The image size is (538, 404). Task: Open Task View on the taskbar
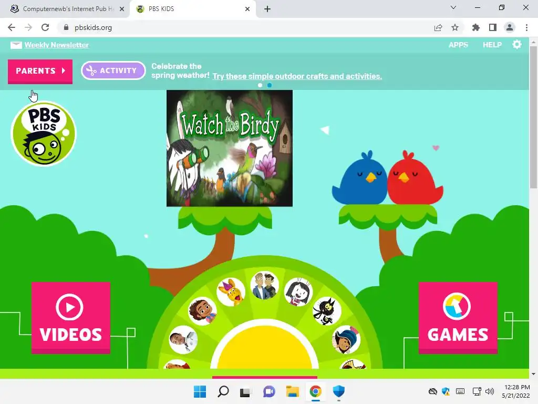pos(245,391)
